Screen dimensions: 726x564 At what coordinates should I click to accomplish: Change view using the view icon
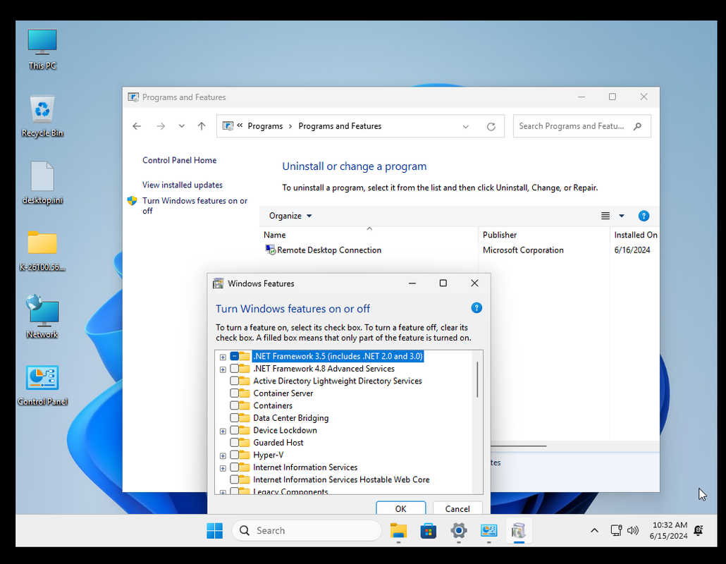point(605,216)
